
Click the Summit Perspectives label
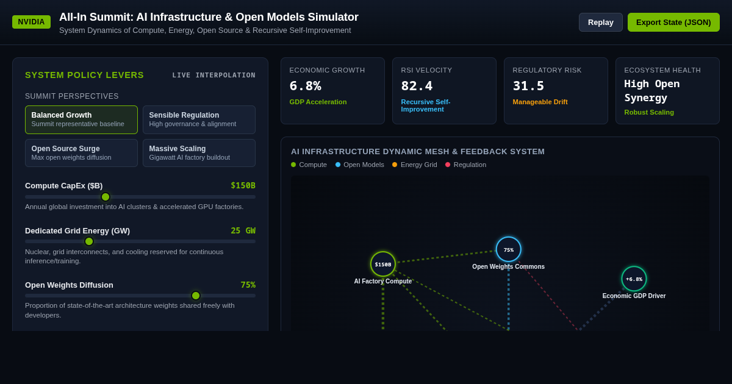click(72, 96)
